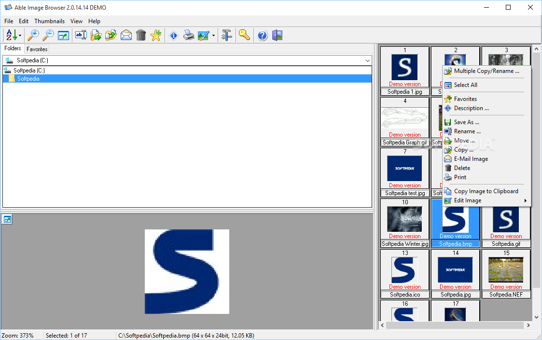Select thumbnail number 3 at top right
The image size is (542, 340).
[x=506, y=56]
